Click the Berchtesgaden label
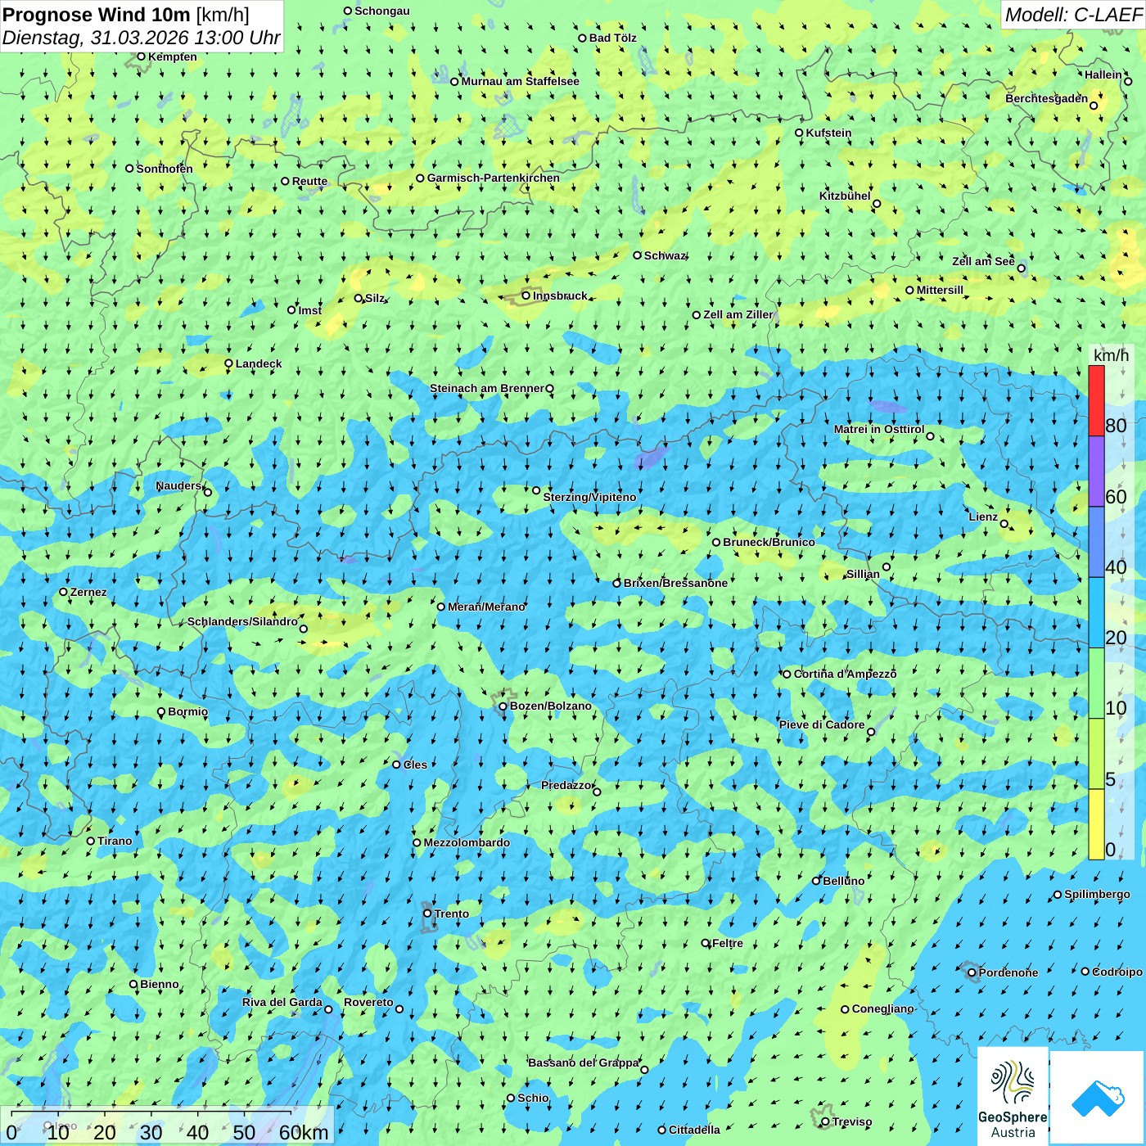This screenshot has width=1146, height=1146. point(1047,98)
